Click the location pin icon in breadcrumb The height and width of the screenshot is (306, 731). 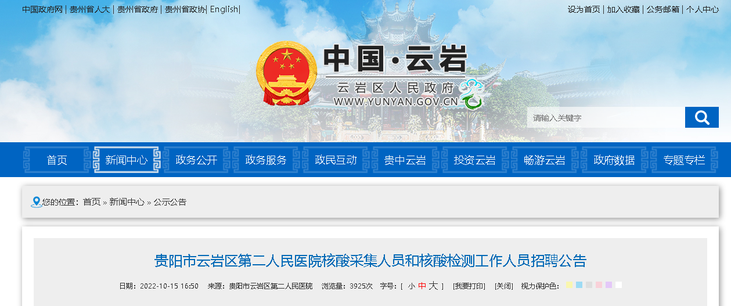coord(37,201)
